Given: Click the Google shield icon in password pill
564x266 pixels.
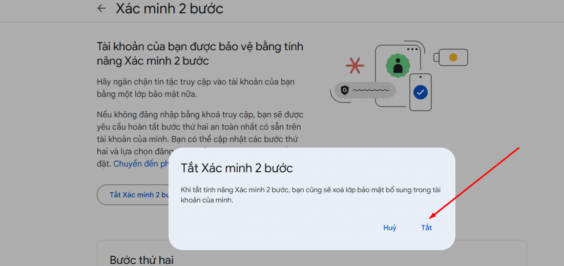Looking at the screenshot, I should pyautogui.click(x=345, y=90).
